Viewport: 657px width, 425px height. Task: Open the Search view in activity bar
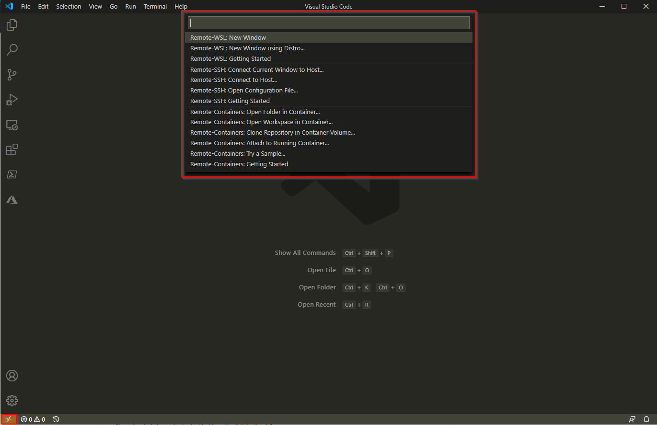[x=12, y=50]
